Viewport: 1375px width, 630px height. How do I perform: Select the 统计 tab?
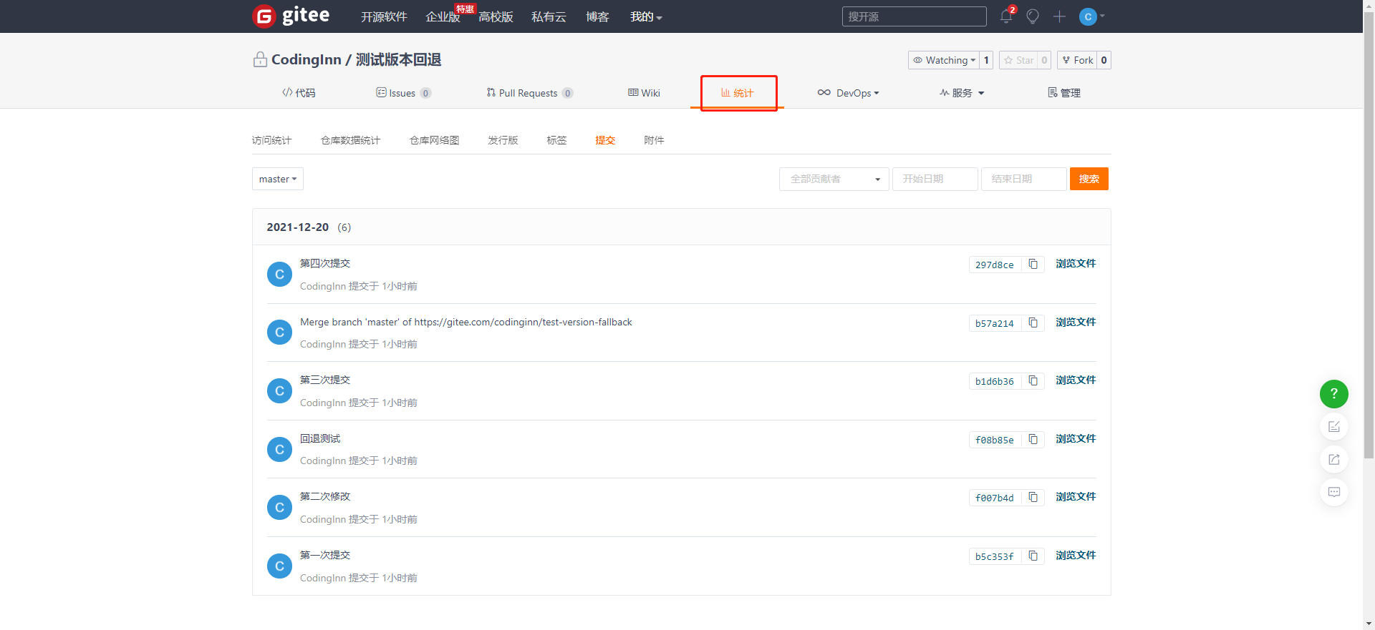(737, 93)
